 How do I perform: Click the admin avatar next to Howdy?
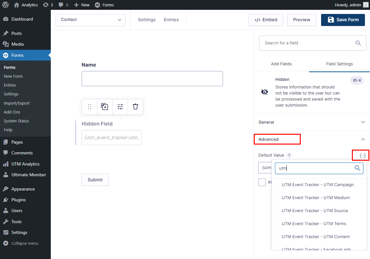(x=366, y=5)
